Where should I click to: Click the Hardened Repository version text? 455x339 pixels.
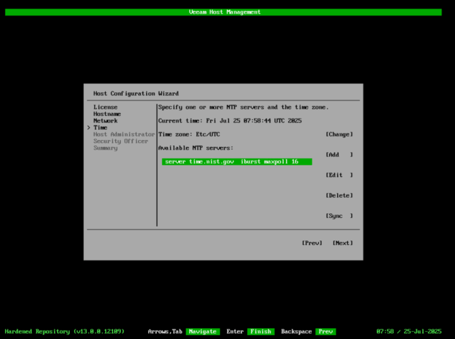click(x=64, y=331)
